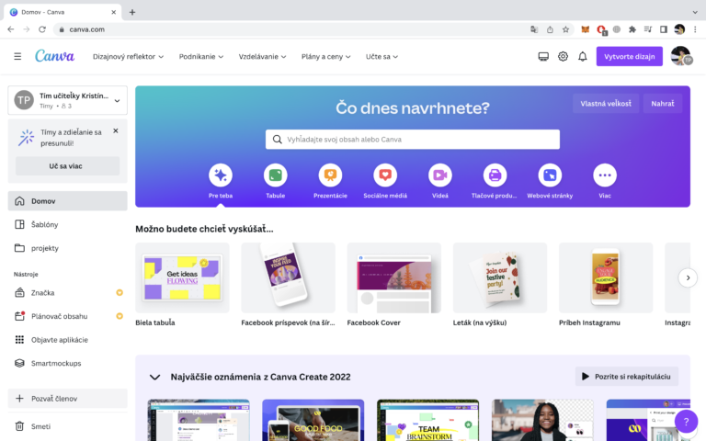Open the Tím učiteľky Kristín team switcher
The width and height of the screenshot is (706, 441).
point(67,100)
